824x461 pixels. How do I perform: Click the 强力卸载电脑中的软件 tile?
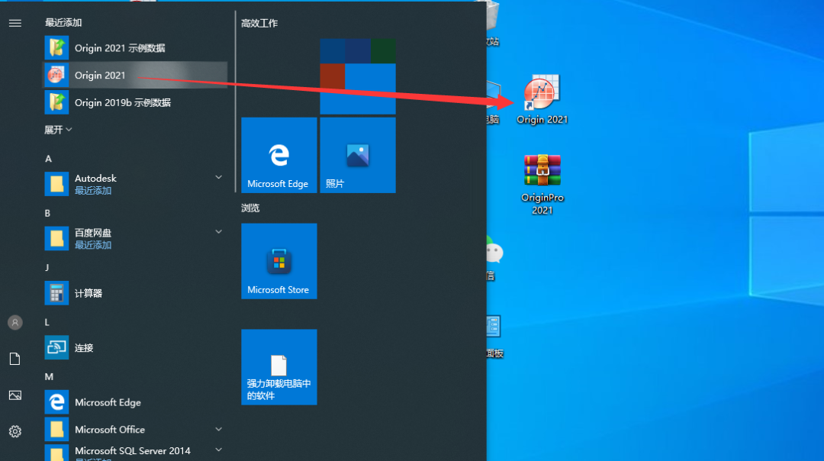coord(278,367)
